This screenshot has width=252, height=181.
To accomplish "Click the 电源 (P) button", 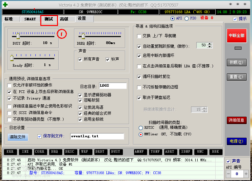I will 237,141.
